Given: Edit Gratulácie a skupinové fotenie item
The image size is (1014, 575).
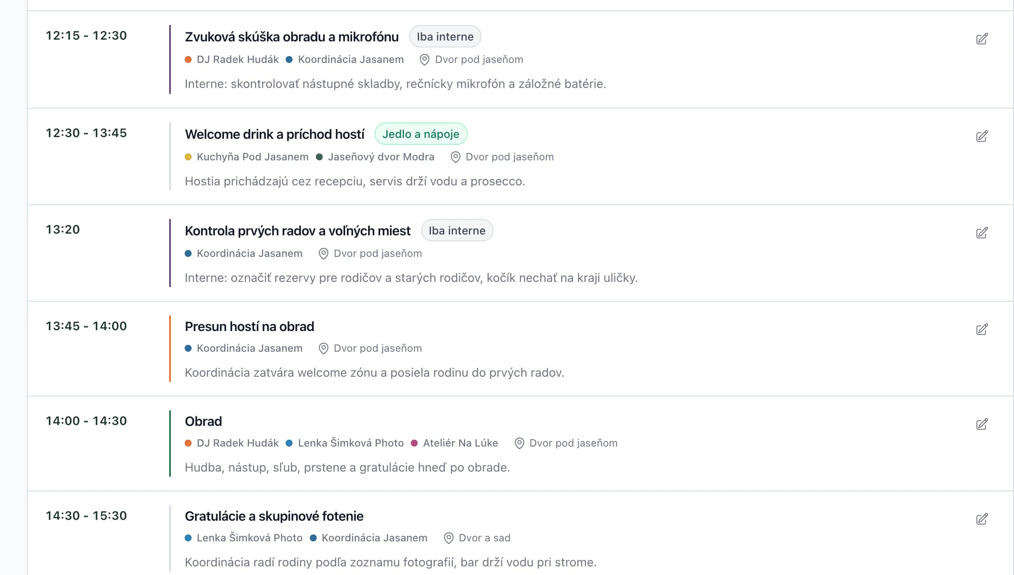Looking at the screenshot, I should (982, 519).
